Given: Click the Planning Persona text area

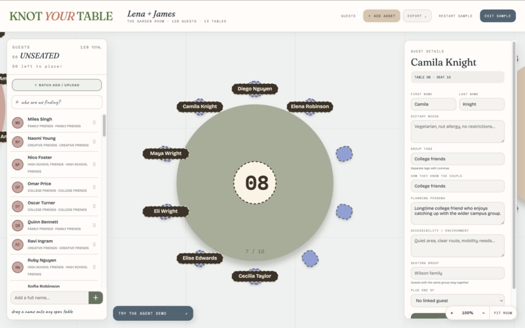Looking at the screenshot, I should click(457, 213).
